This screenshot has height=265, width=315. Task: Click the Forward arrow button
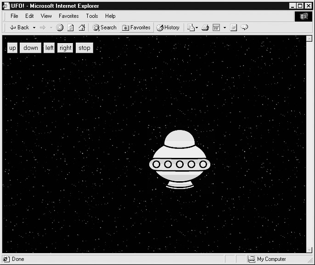pos(43,27)
